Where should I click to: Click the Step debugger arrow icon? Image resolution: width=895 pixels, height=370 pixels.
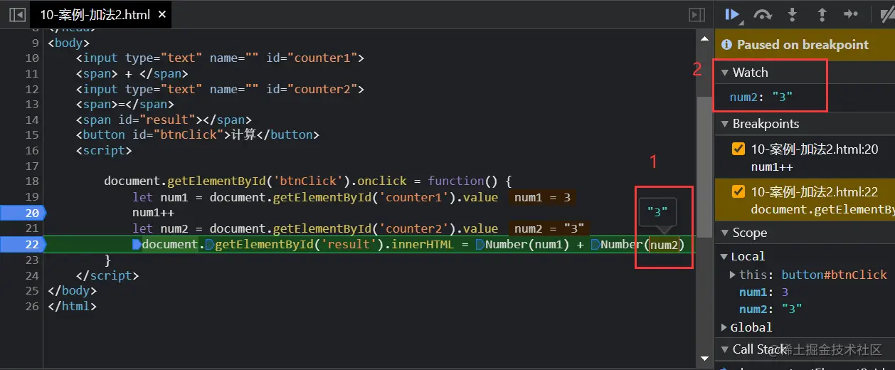coord(850,14)
